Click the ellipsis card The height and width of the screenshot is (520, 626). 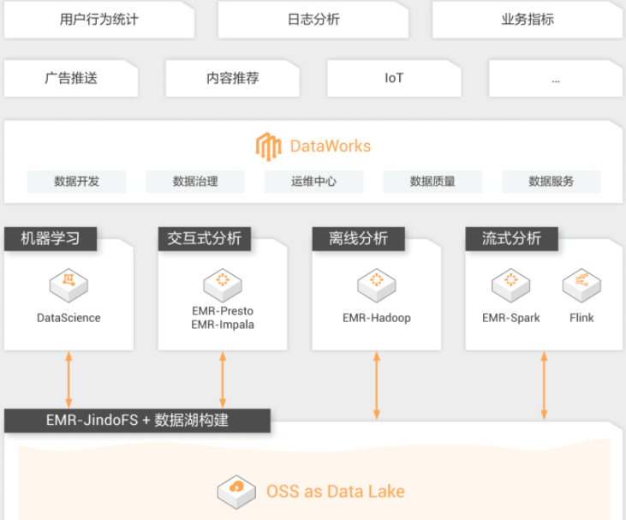(556, 78)
